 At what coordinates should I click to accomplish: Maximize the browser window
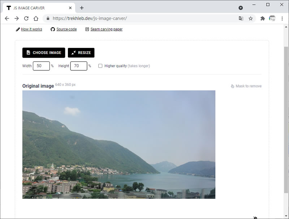[268, 5]
